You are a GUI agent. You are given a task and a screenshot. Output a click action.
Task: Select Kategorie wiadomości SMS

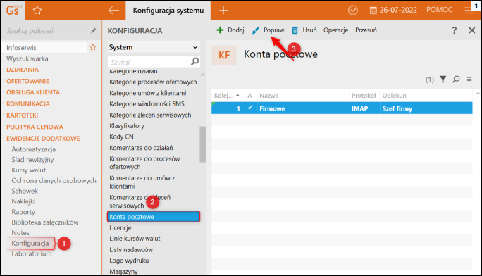147,104
